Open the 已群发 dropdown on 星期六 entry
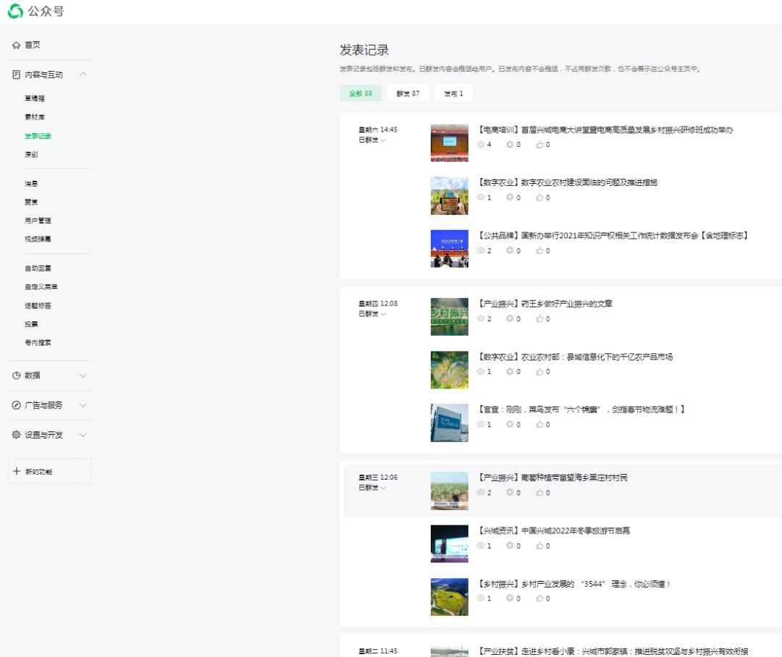 click(371, 138)
